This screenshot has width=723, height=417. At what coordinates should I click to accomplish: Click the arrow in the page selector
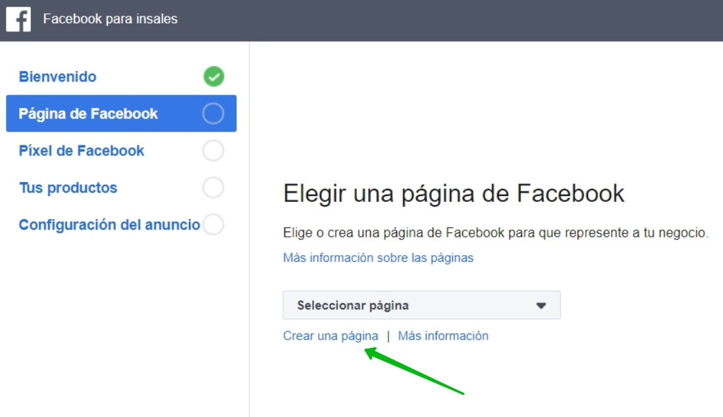pyautogui.click(x=541, y=306)
